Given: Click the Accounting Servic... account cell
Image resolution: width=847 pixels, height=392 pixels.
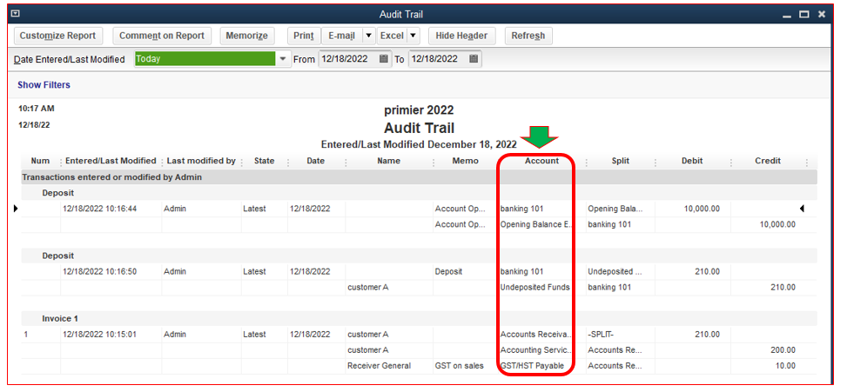Looking at the screenshot, I should [x=535, y=350].
